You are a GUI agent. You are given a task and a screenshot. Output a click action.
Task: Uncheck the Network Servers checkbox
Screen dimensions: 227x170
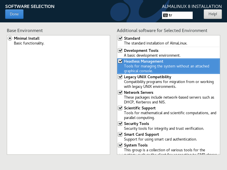pos(120,92)
